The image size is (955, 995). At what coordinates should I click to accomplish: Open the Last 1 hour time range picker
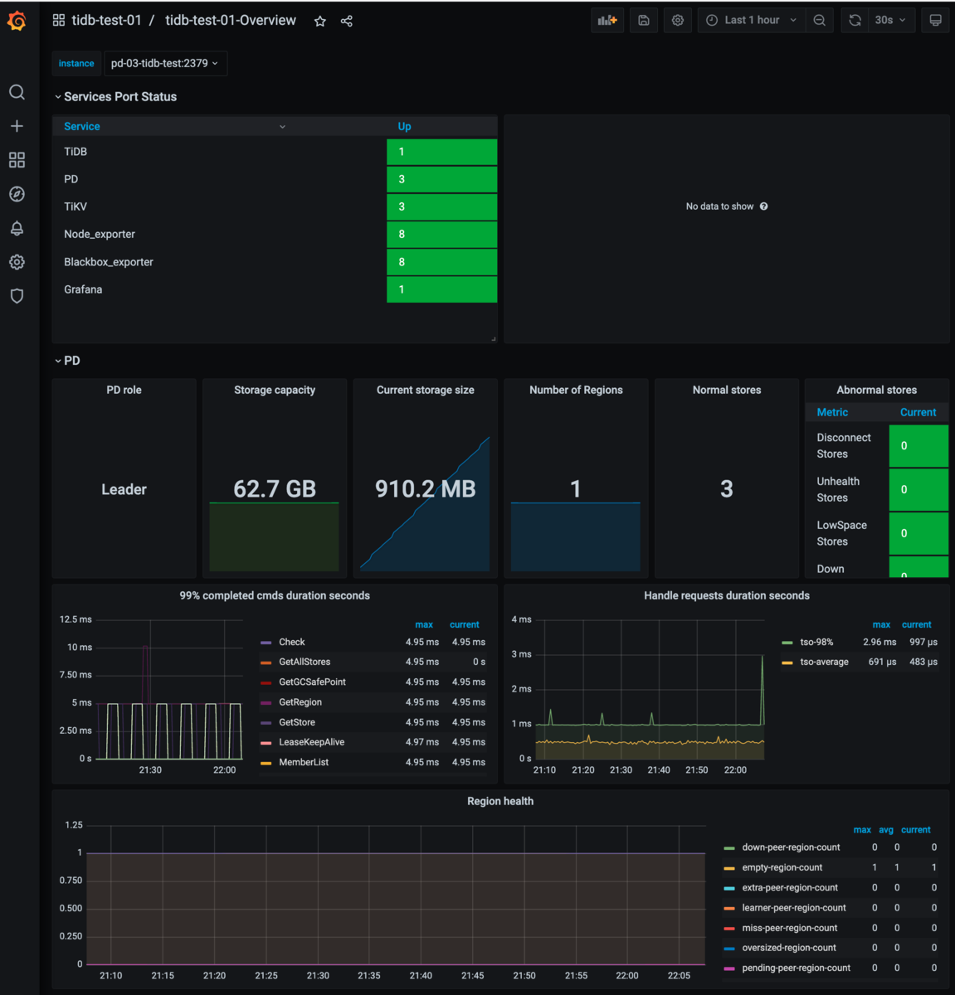pos(752,20)
